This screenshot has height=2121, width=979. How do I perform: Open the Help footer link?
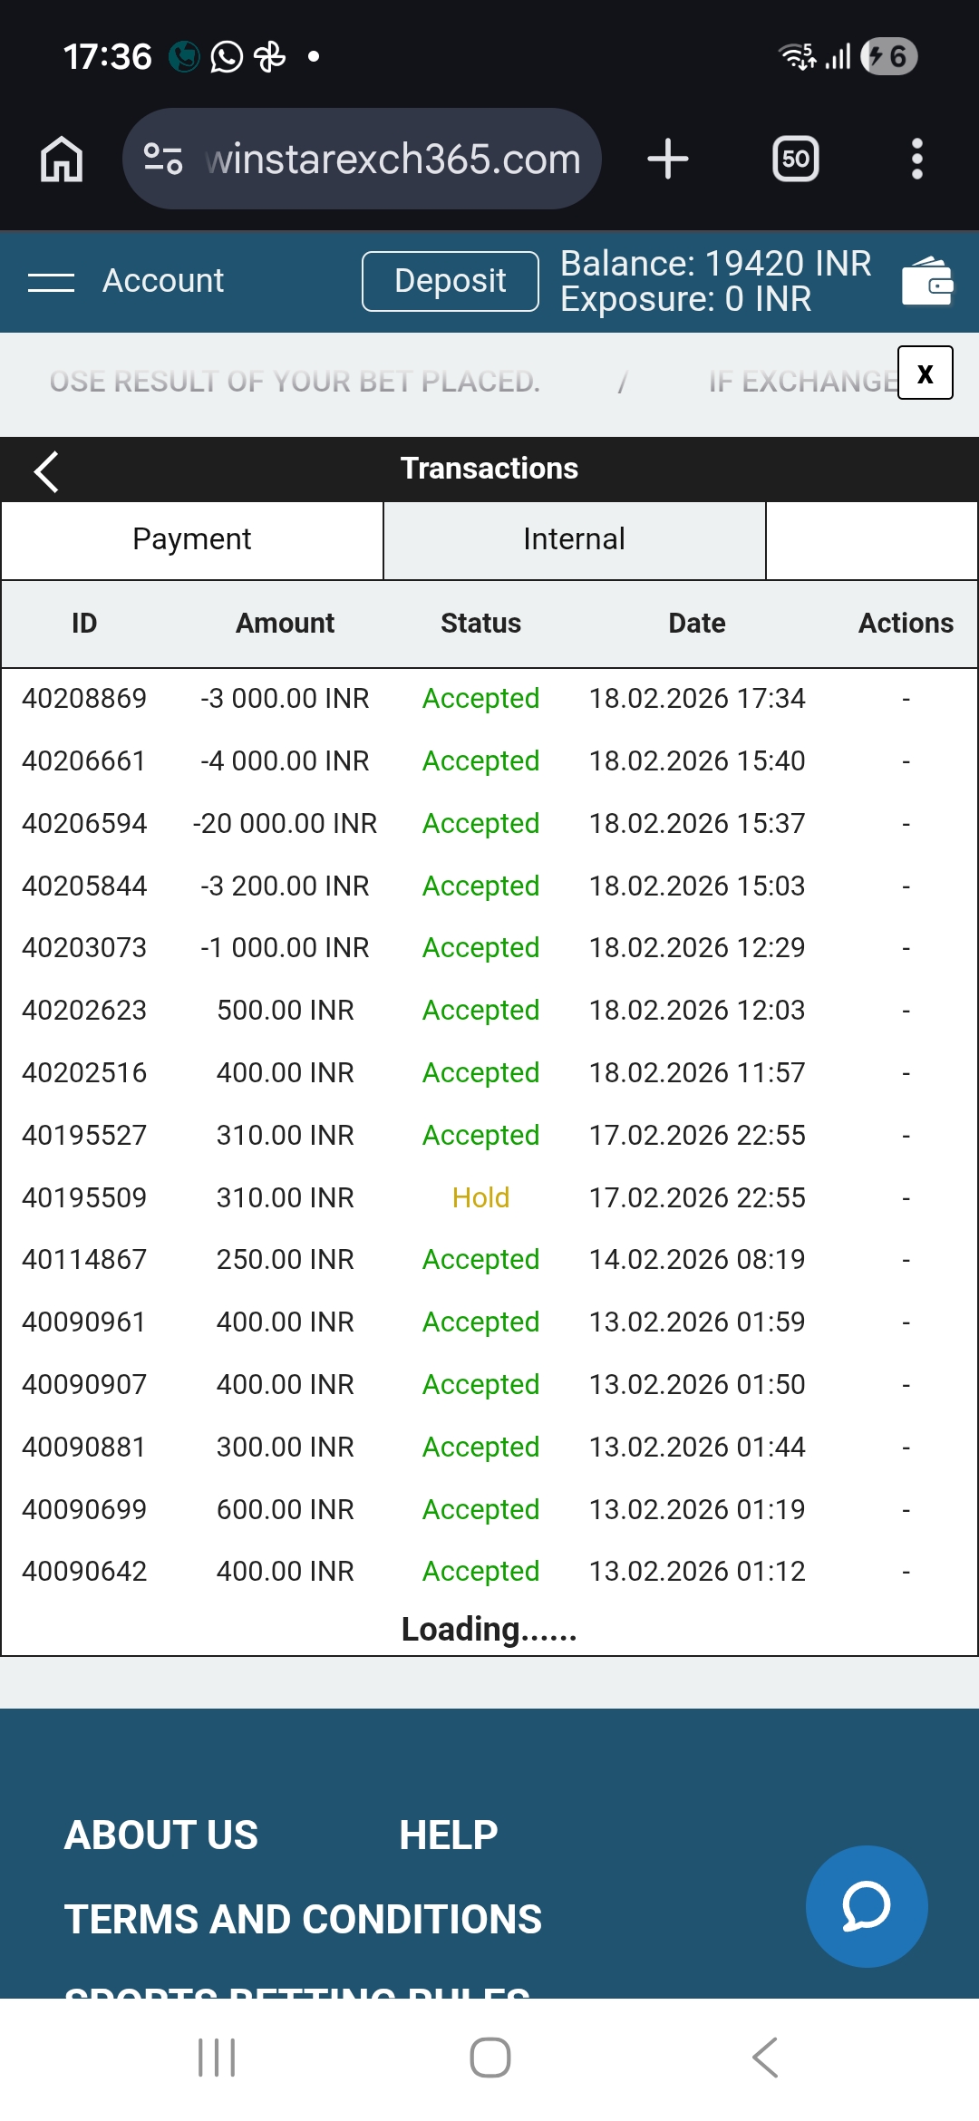click(448, 1835)
